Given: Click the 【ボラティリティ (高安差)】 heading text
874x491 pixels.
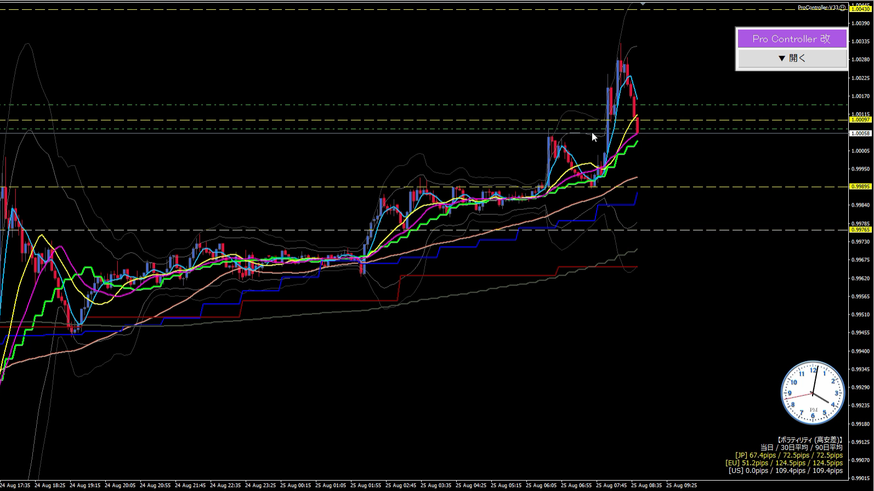Looking at the screenshot, I should [809, 440].
